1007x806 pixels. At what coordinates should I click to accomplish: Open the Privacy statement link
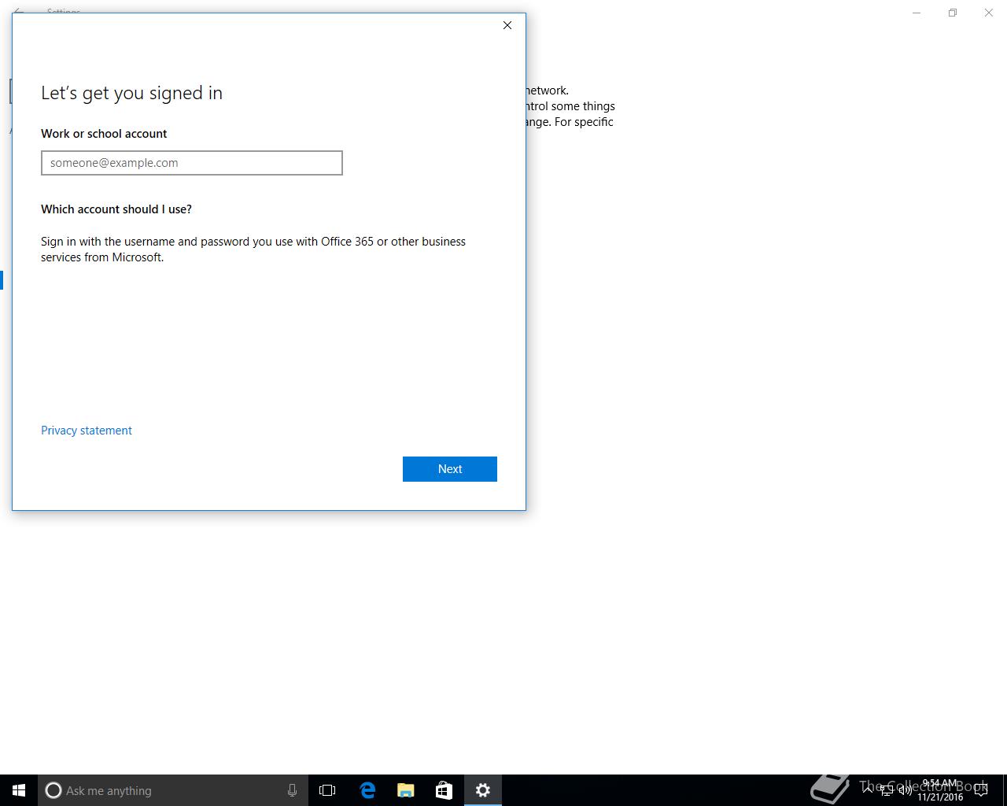[87, 431]
